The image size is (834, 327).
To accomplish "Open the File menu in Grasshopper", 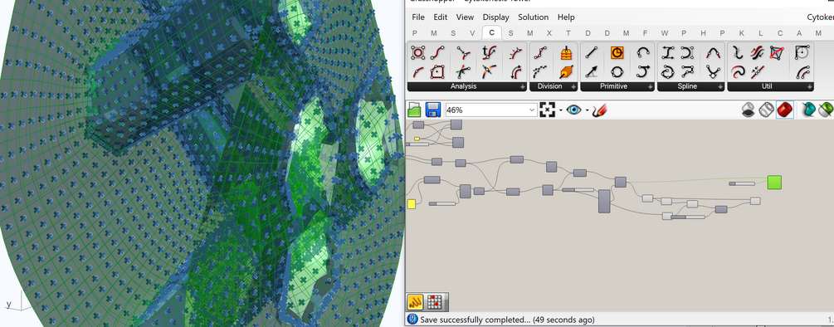I will click(418, 17).
